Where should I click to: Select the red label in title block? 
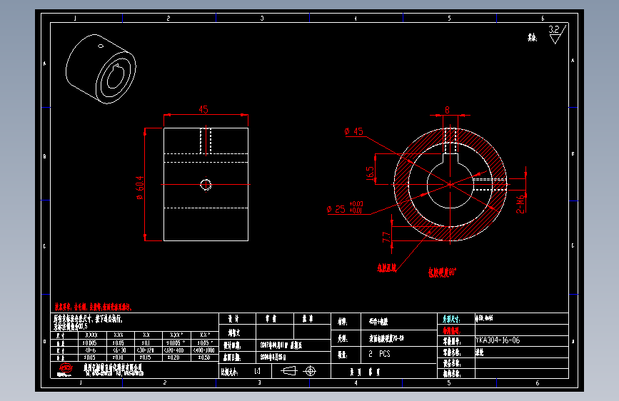tap(451, 331)
